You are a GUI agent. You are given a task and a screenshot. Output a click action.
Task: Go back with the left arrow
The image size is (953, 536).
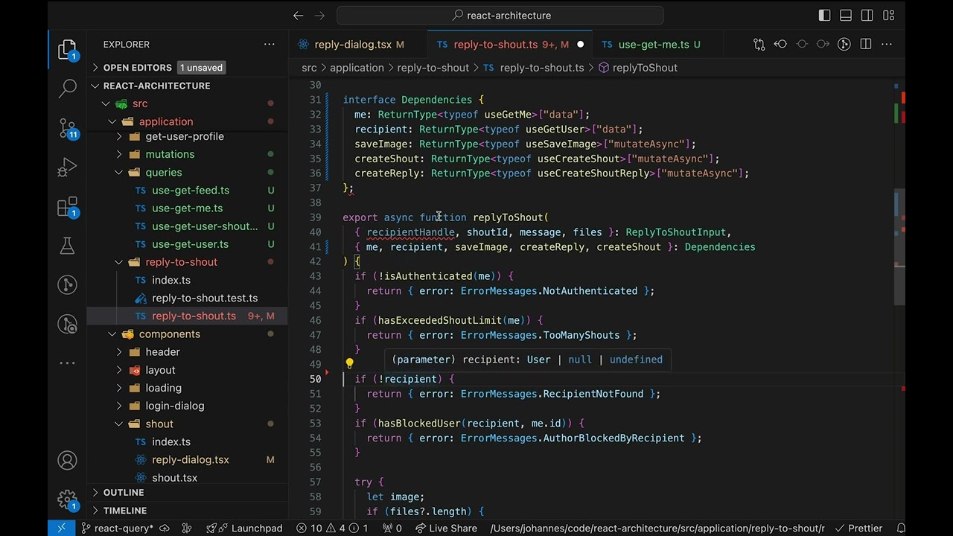[299, 15]
